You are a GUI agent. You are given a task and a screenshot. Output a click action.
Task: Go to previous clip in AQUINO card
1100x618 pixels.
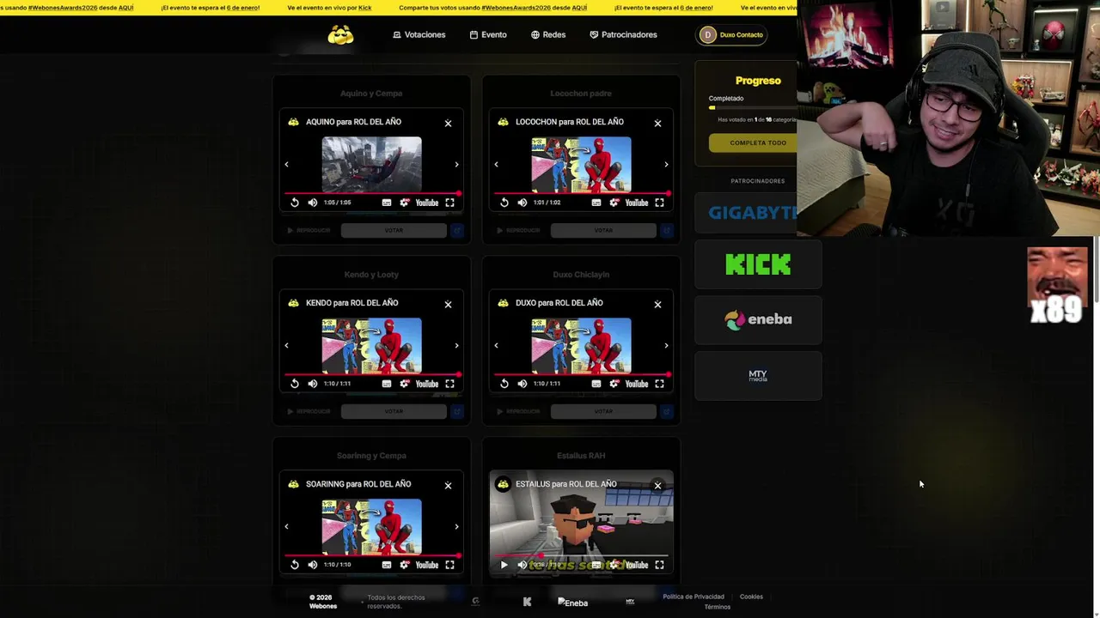(x=287, y=164)
